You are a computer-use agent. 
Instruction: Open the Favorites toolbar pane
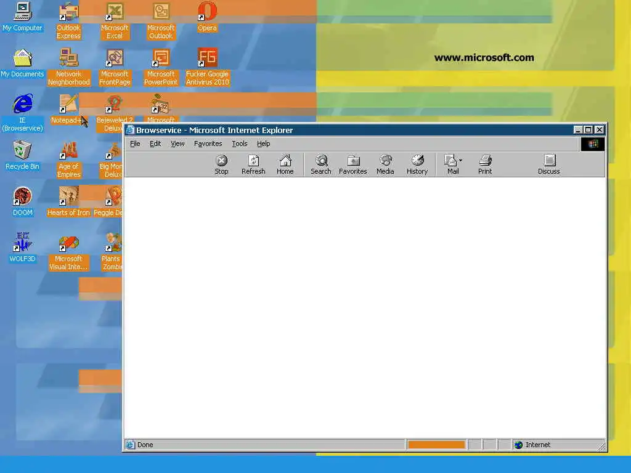click(353, 164)
